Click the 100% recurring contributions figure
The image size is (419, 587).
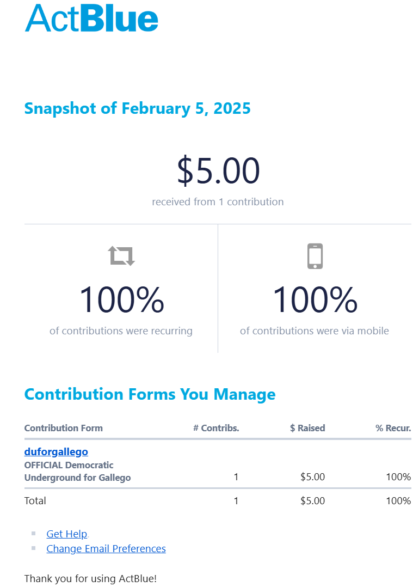coord(121,300)
